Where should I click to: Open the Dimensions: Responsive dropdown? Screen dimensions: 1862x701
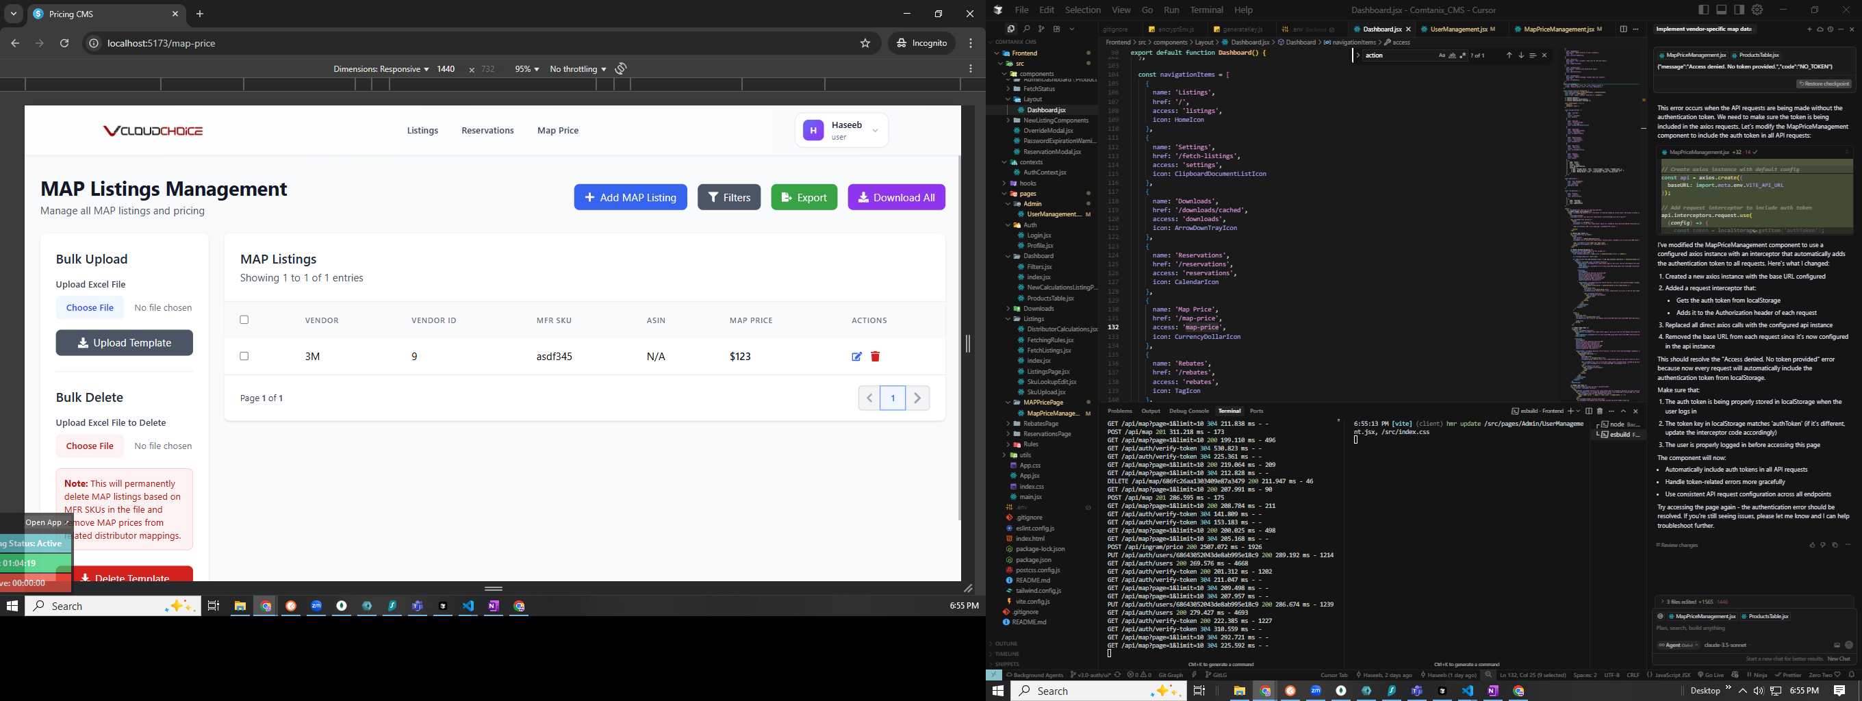coord(381,68)
